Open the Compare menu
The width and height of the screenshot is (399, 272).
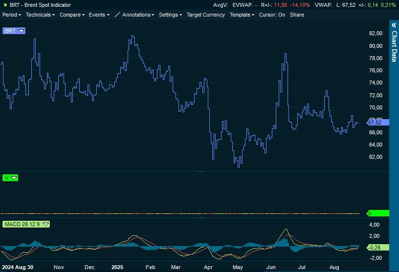click(72, 15)
